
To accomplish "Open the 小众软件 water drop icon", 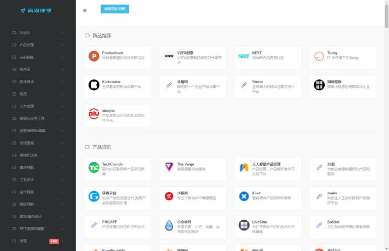I will (x=169, y=225).
